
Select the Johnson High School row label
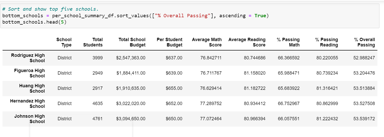click(x=29, y=119)
